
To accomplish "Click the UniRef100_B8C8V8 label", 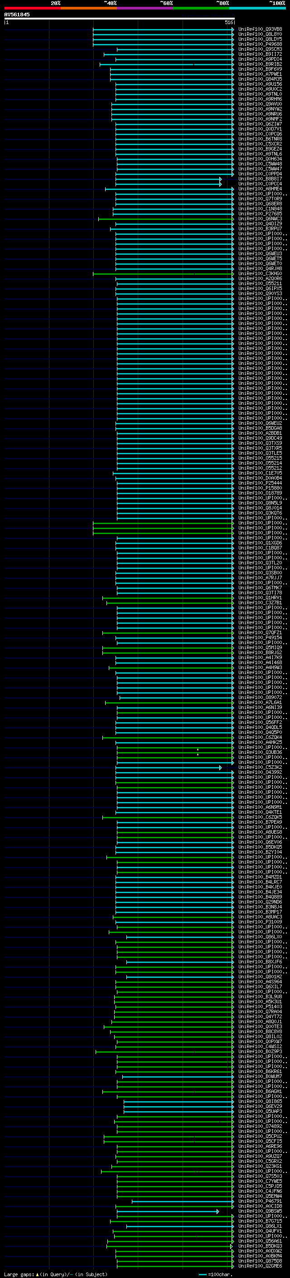I will [260, 1031].
